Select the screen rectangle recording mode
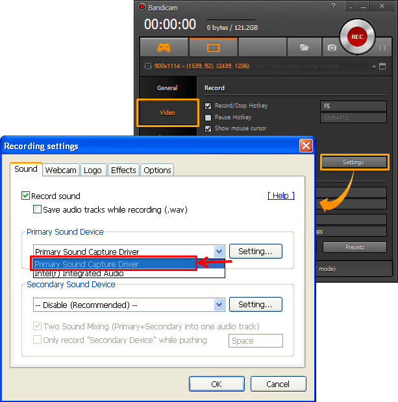Screen dimensions: 398x402 tap(213, 47)
